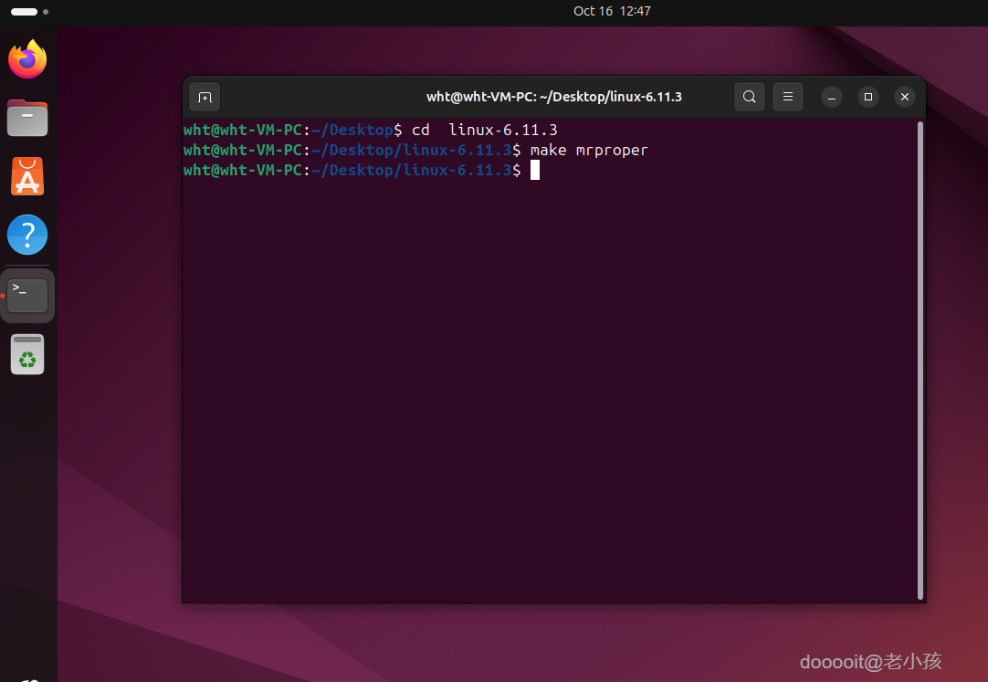Close the terminal window
Viewport: 988px width, 682px height.
(x=905, y=97)
